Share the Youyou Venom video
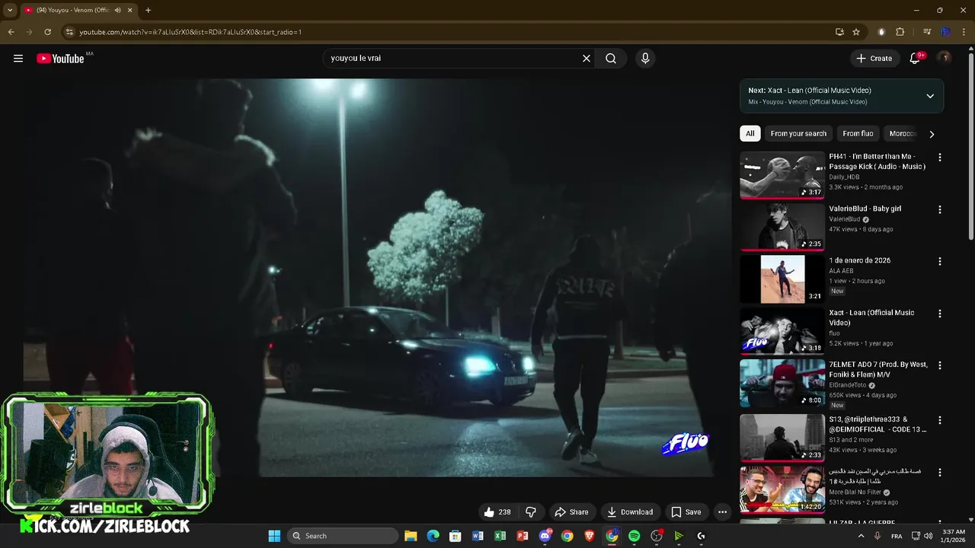 point(572,512)
